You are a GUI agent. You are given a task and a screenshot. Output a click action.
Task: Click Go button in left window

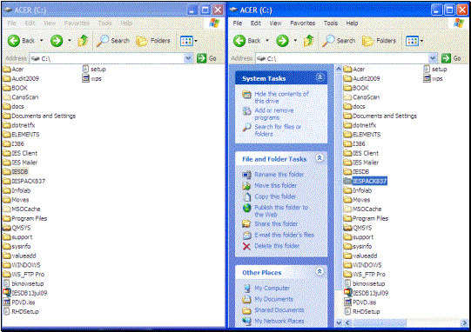(206, 58)
